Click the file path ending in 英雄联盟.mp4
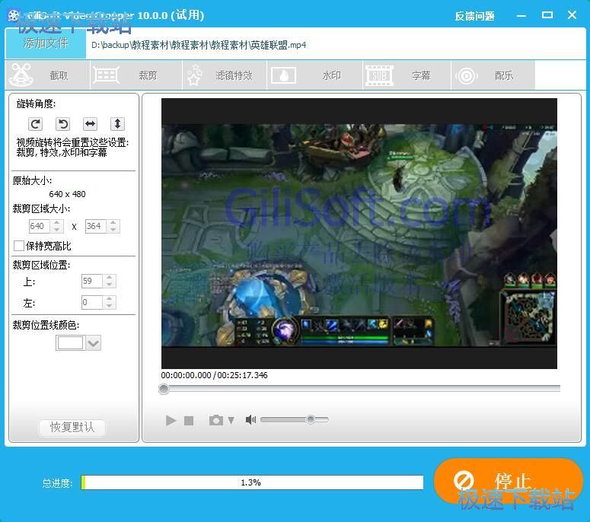This screenshot has height=522, width=590. (199, 45)
